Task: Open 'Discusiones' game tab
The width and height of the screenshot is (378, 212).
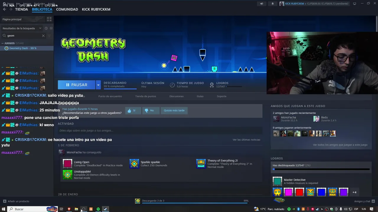Action: pyautogui.click(x=177, y=96)
